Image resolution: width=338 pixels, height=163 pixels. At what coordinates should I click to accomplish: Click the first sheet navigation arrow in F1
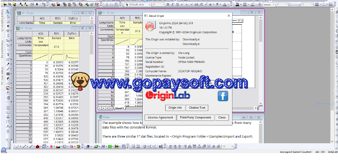point(100,108)
